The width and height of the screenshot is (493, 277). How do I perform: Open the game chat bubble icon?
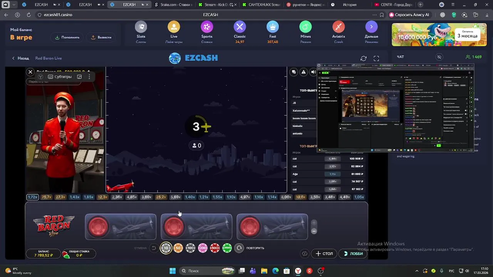tap(294, 72)
